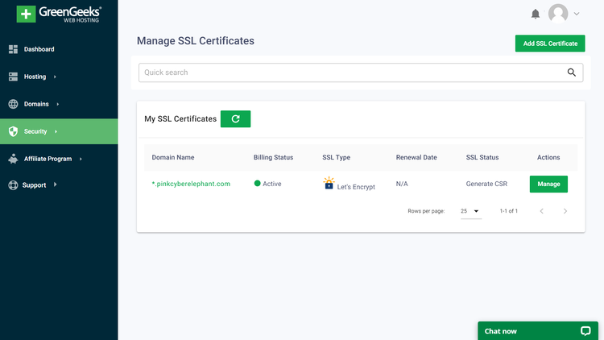Viewport: 604px width, 340px height.
Task: Open account menu chevron beside avatar
Action: 577,14
